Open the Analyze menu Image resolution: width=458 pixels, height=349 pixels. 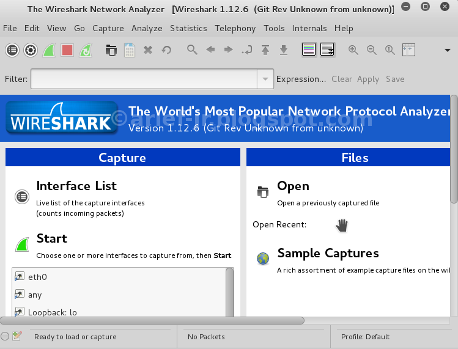(x=147, y=28)
